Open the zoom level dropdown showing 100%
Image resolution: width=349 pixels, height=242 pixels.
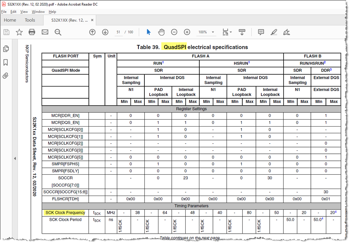pos(206,32)
